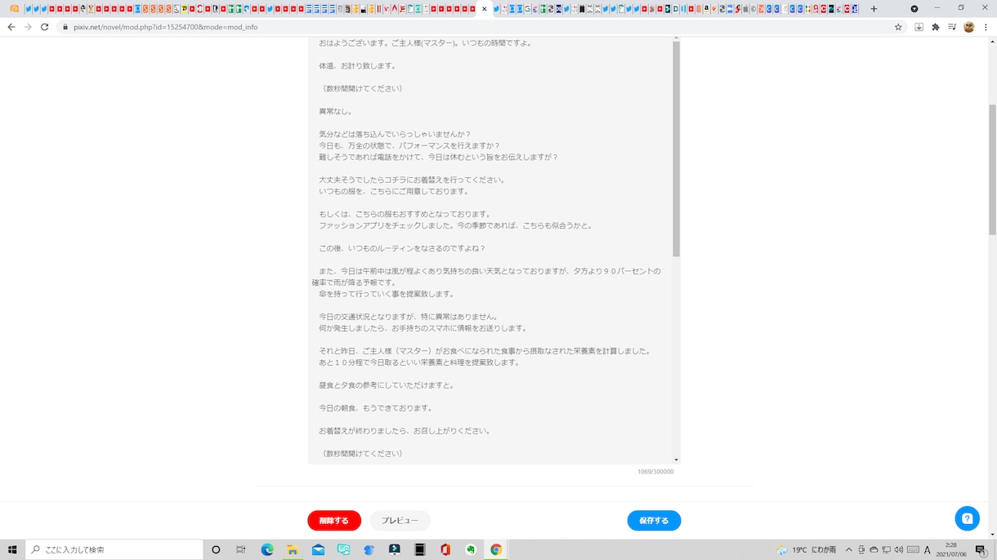Viewport: 997px width, 560px height.
Task: Click the line 昼食と夕食の参考にしていただけますと。
Action: (x=387, y=384)
